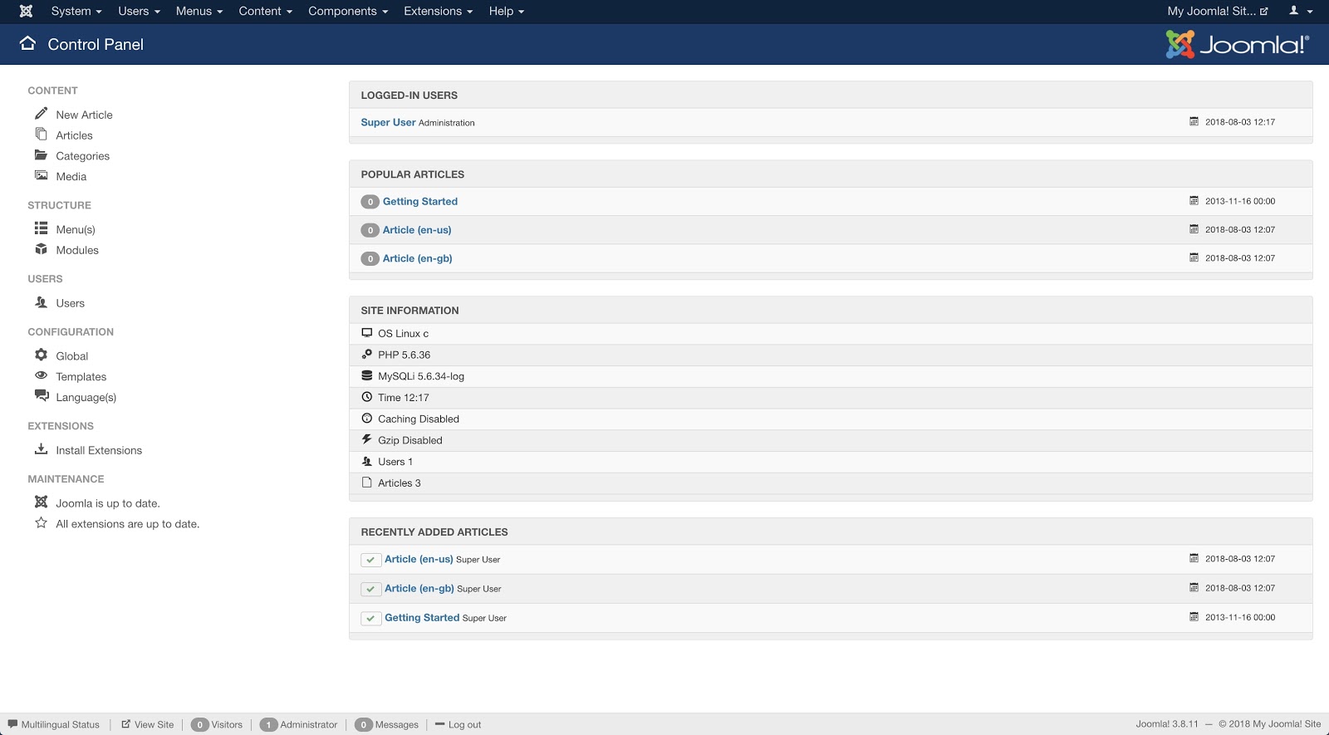Screen dimensions: 1329x735
Task: Click the download icon for Install Extensions
Action: pos(41,449)
